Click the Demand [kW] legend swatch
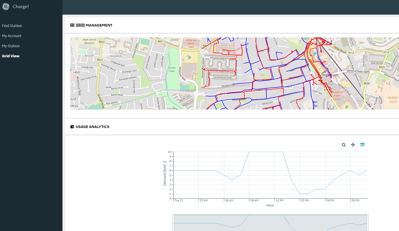 [165, 162]
